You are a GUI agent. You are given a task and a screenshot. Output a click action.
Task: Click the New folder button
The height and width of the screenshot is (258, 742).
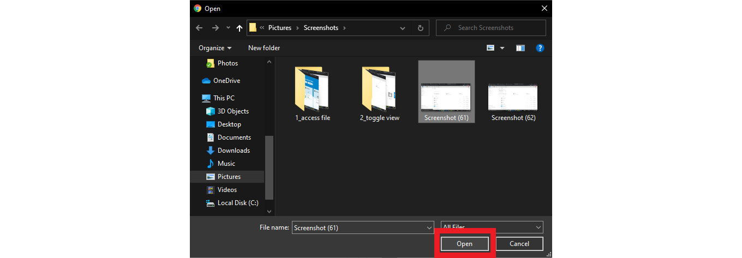tap(264, 48)
